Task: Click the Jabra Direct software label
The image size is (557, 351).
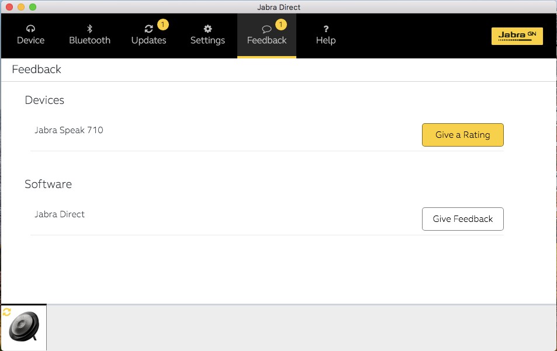Action: [x=59, y=214]
